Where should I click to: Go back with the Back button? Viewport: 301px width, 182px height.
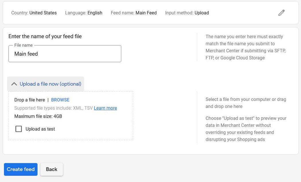point(52,169)
